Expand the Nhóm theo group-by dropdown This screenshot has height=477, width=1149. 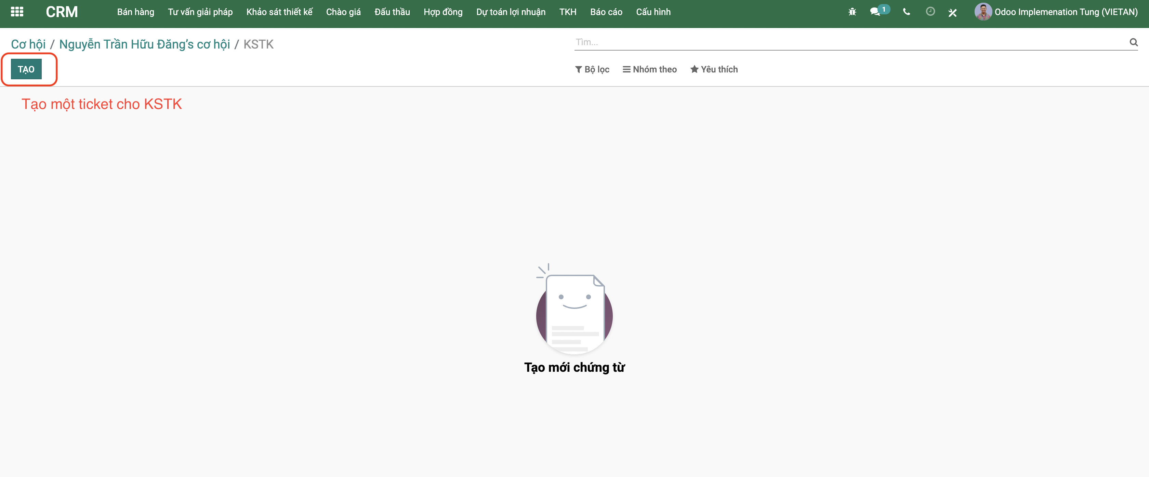pos(649,69)
